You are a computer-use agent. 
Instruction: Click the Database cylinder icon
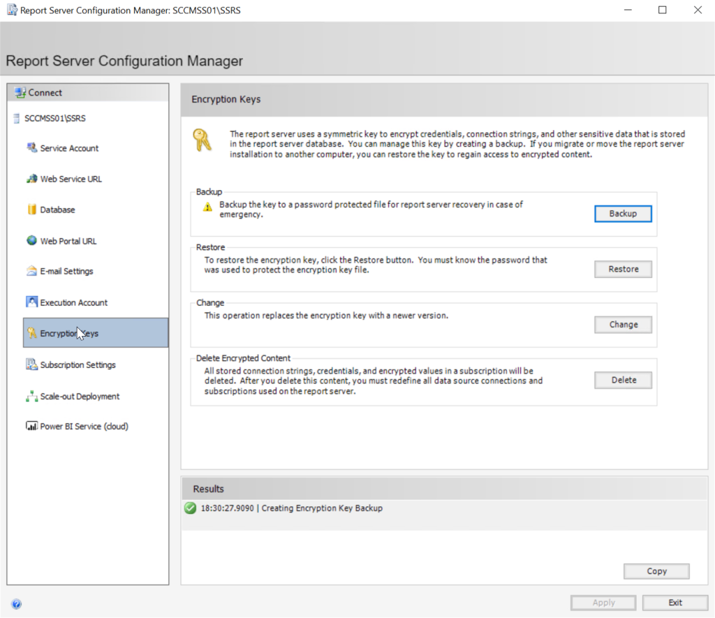(31, 209)
